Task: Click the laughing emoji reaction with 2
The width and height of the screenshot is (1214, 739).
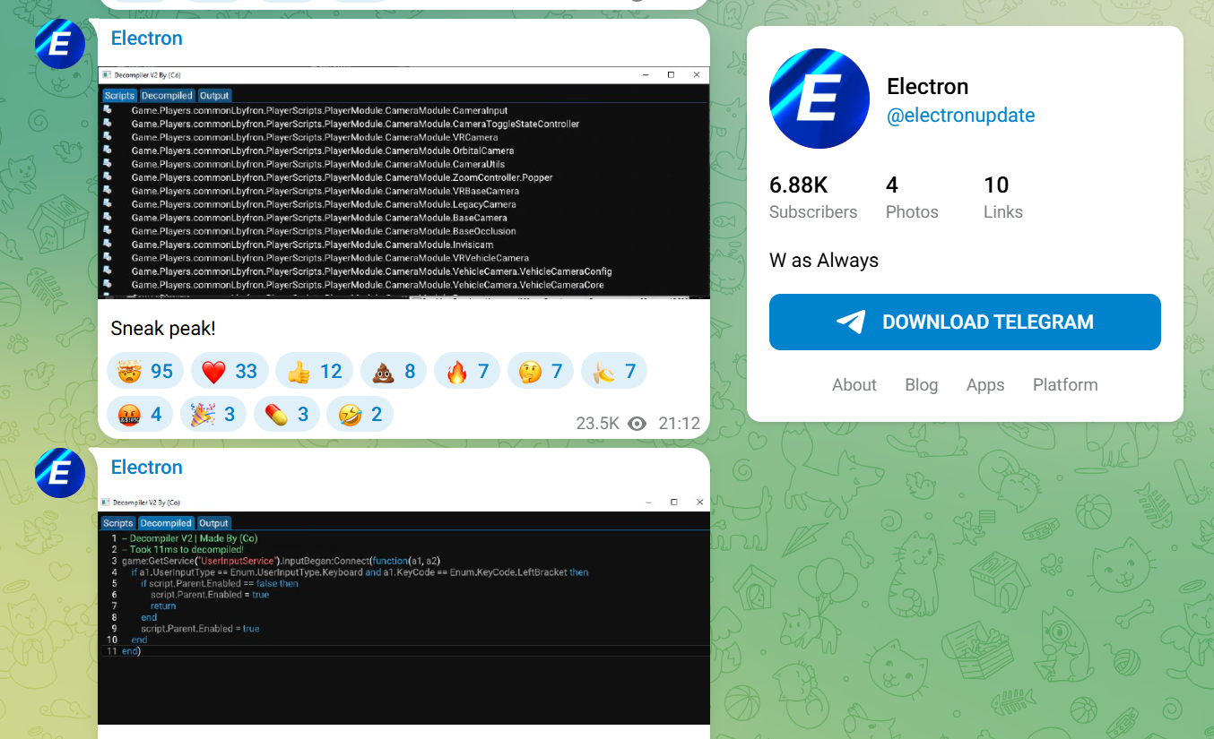Action: click(360, 415)
